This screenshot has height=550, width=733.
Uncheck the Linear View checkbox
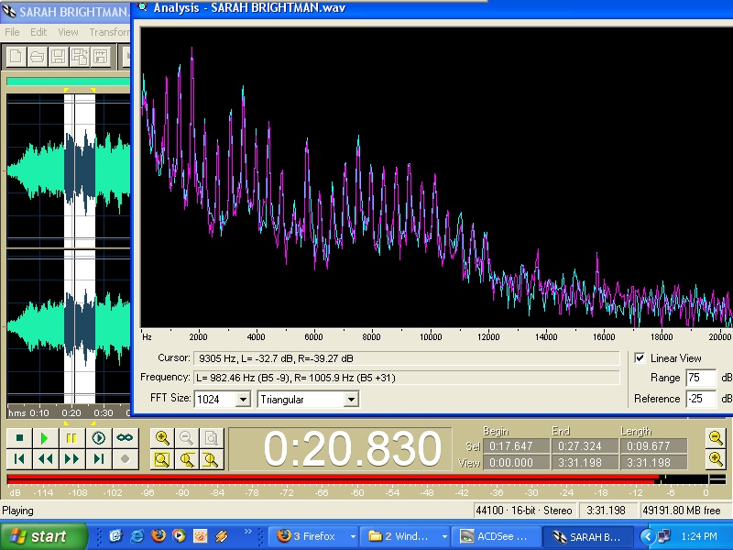coord(640,357)
